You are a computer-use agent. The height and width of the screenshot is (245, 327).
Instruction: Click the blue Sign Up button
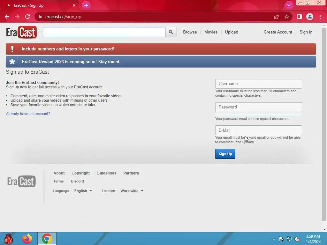(225, 154)
